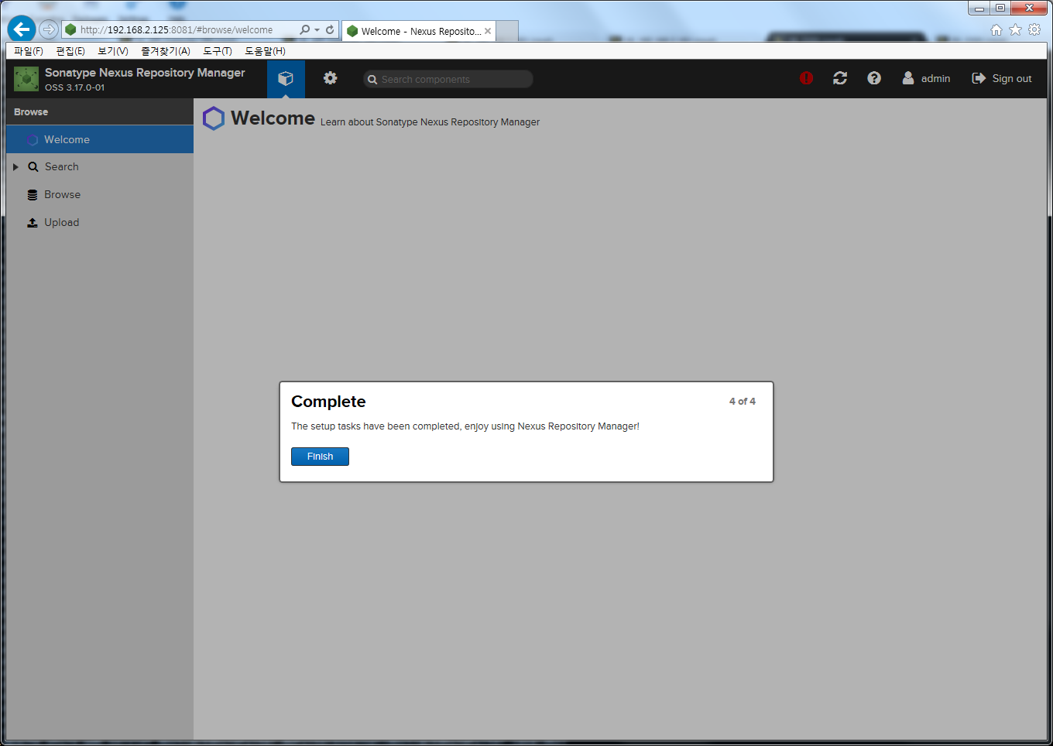Viewport: 1053px width, 746px height.
Task: Open the 도구(T) menu
Action: (x=218, y=51)
